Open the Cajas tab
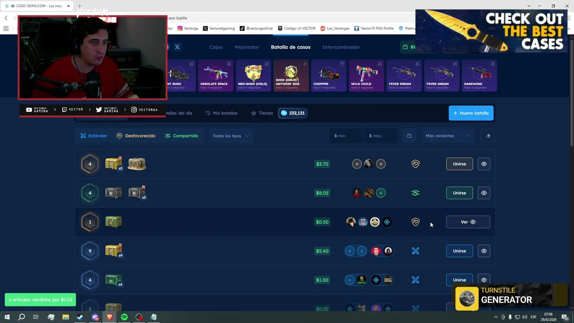The image size is (574, 323). tap(216, 47)
